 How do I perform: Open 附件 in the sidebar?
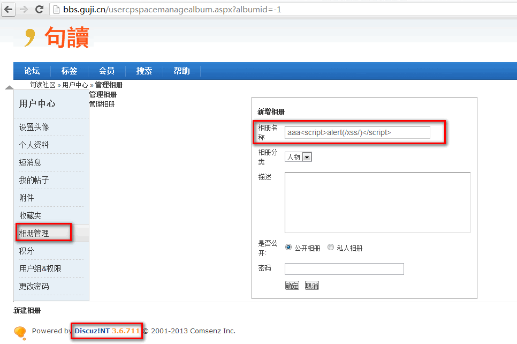coord(26,198)
